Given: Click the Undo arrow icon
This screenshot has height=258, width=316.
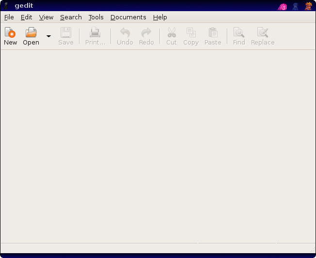Looking at the screenshot, I should 125,32.
